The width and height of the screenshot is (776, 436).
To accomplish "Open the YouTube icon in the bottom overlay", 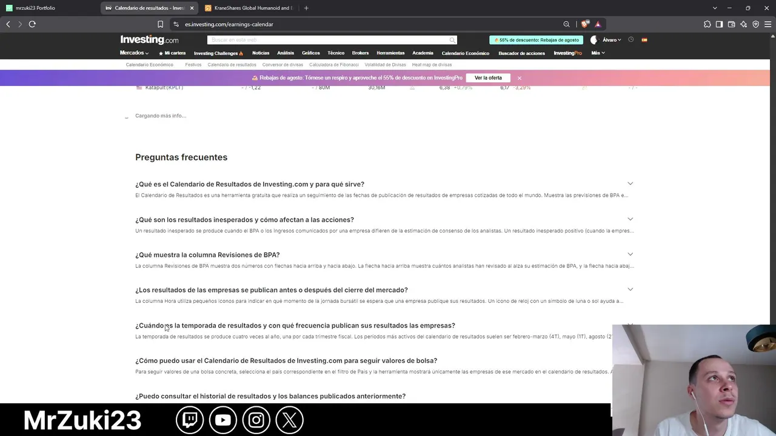I will (222, 420).
